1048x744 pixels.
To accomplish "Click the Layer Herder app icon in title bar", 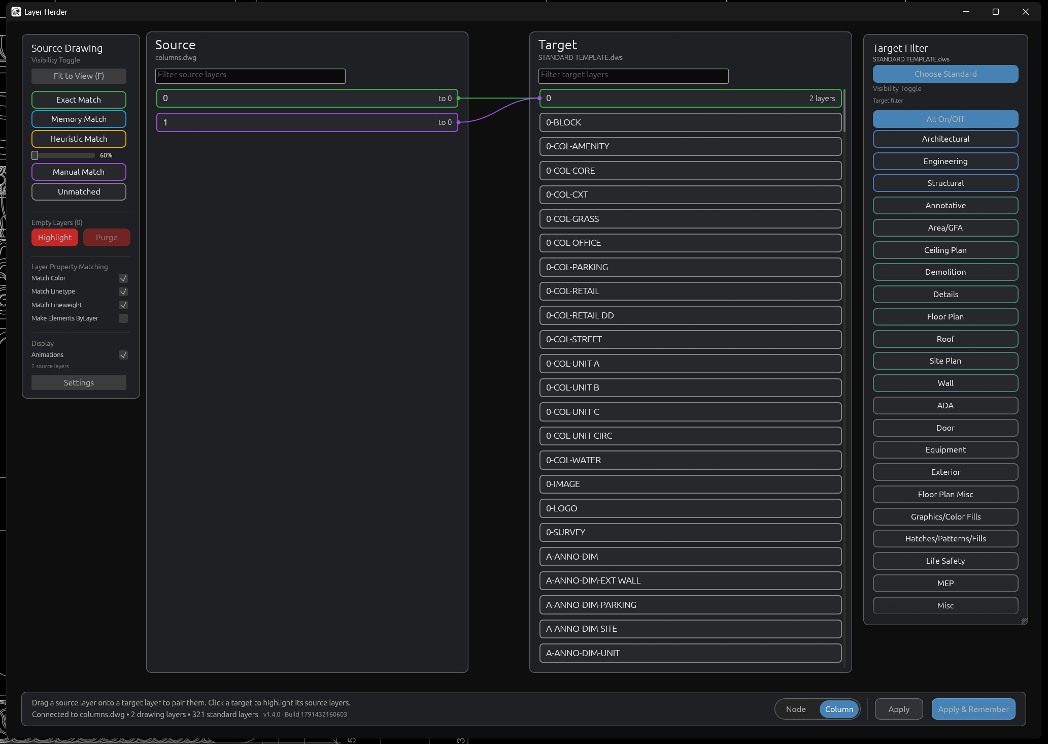I will click(16, 12).
